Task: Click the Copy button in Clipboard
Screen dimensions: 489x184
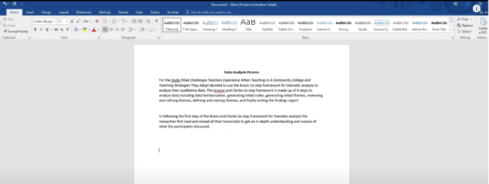Action: [x=9, y=26]
